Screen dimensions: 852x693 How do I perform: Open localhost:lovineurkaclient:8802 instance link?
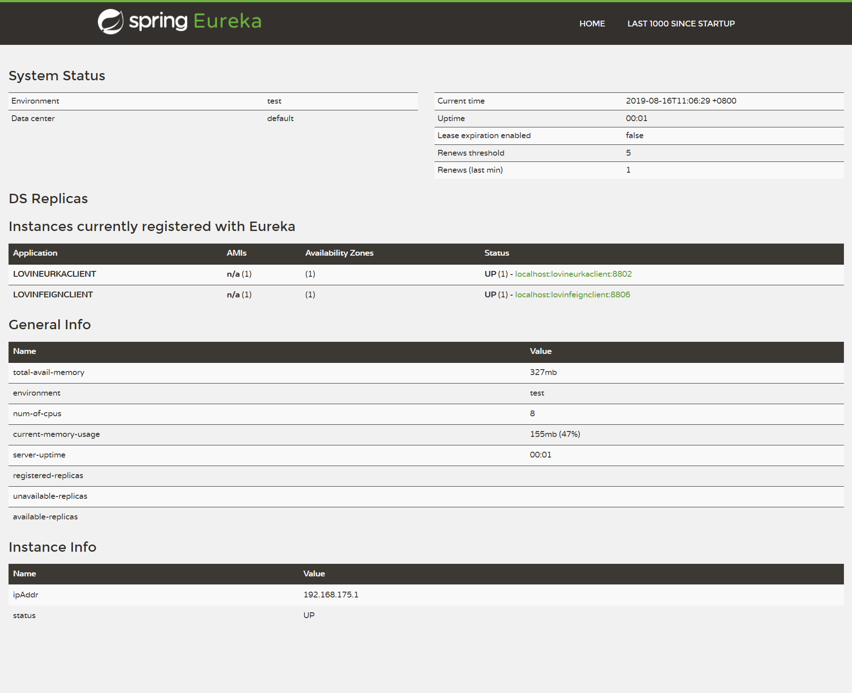[573, 274]
